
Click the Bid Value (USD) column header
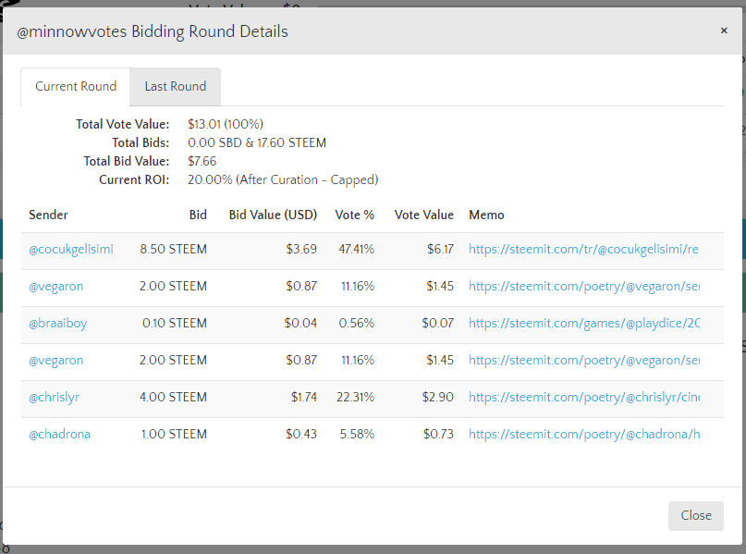tap(273, 215)
